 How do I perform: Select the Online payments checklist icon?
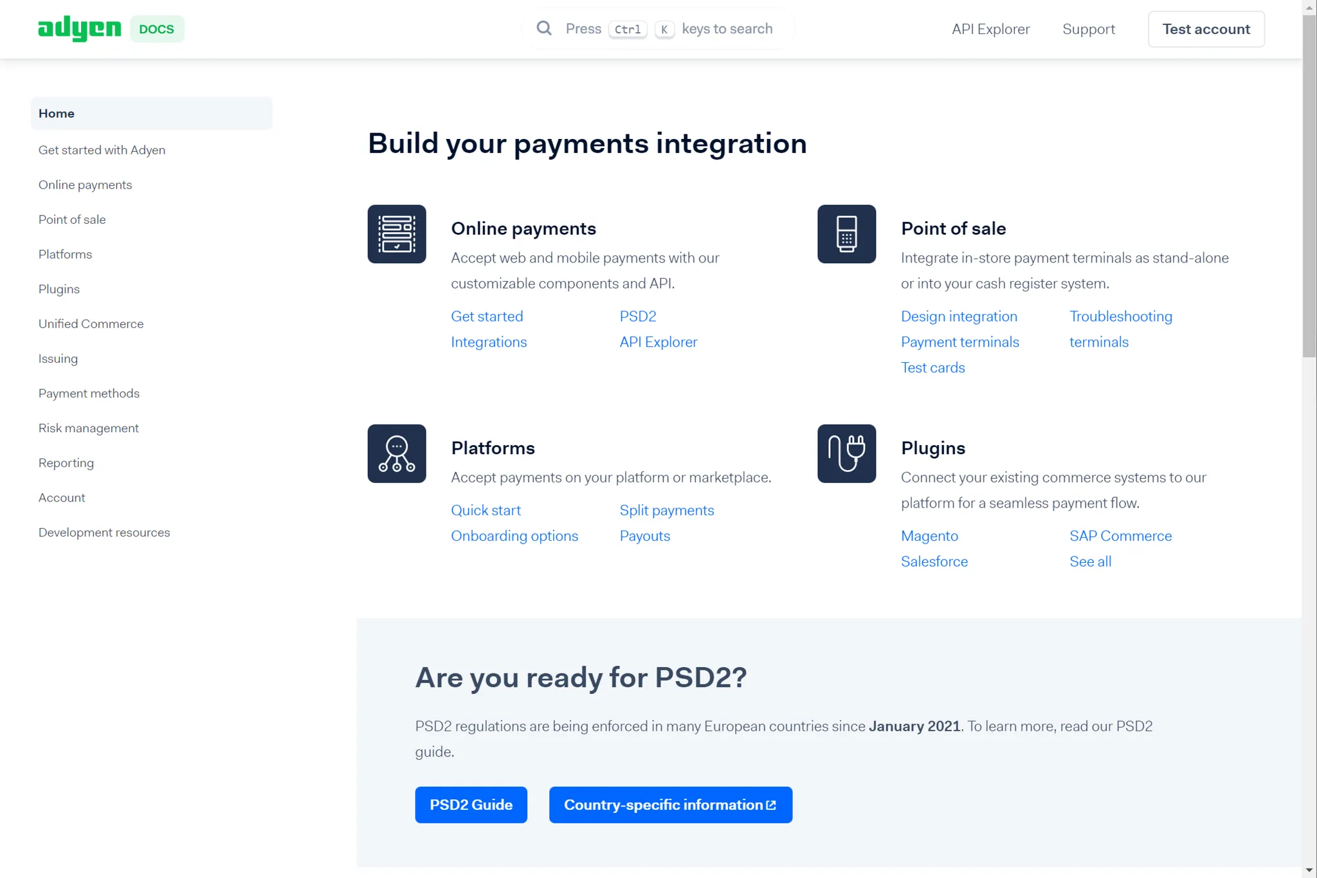(x=396, y=233)
